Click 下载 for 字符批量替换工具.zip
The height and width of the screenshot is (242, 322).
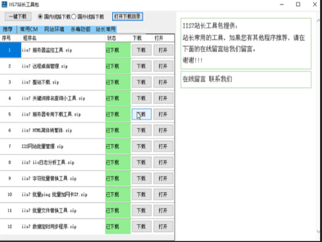pos(142,178)
